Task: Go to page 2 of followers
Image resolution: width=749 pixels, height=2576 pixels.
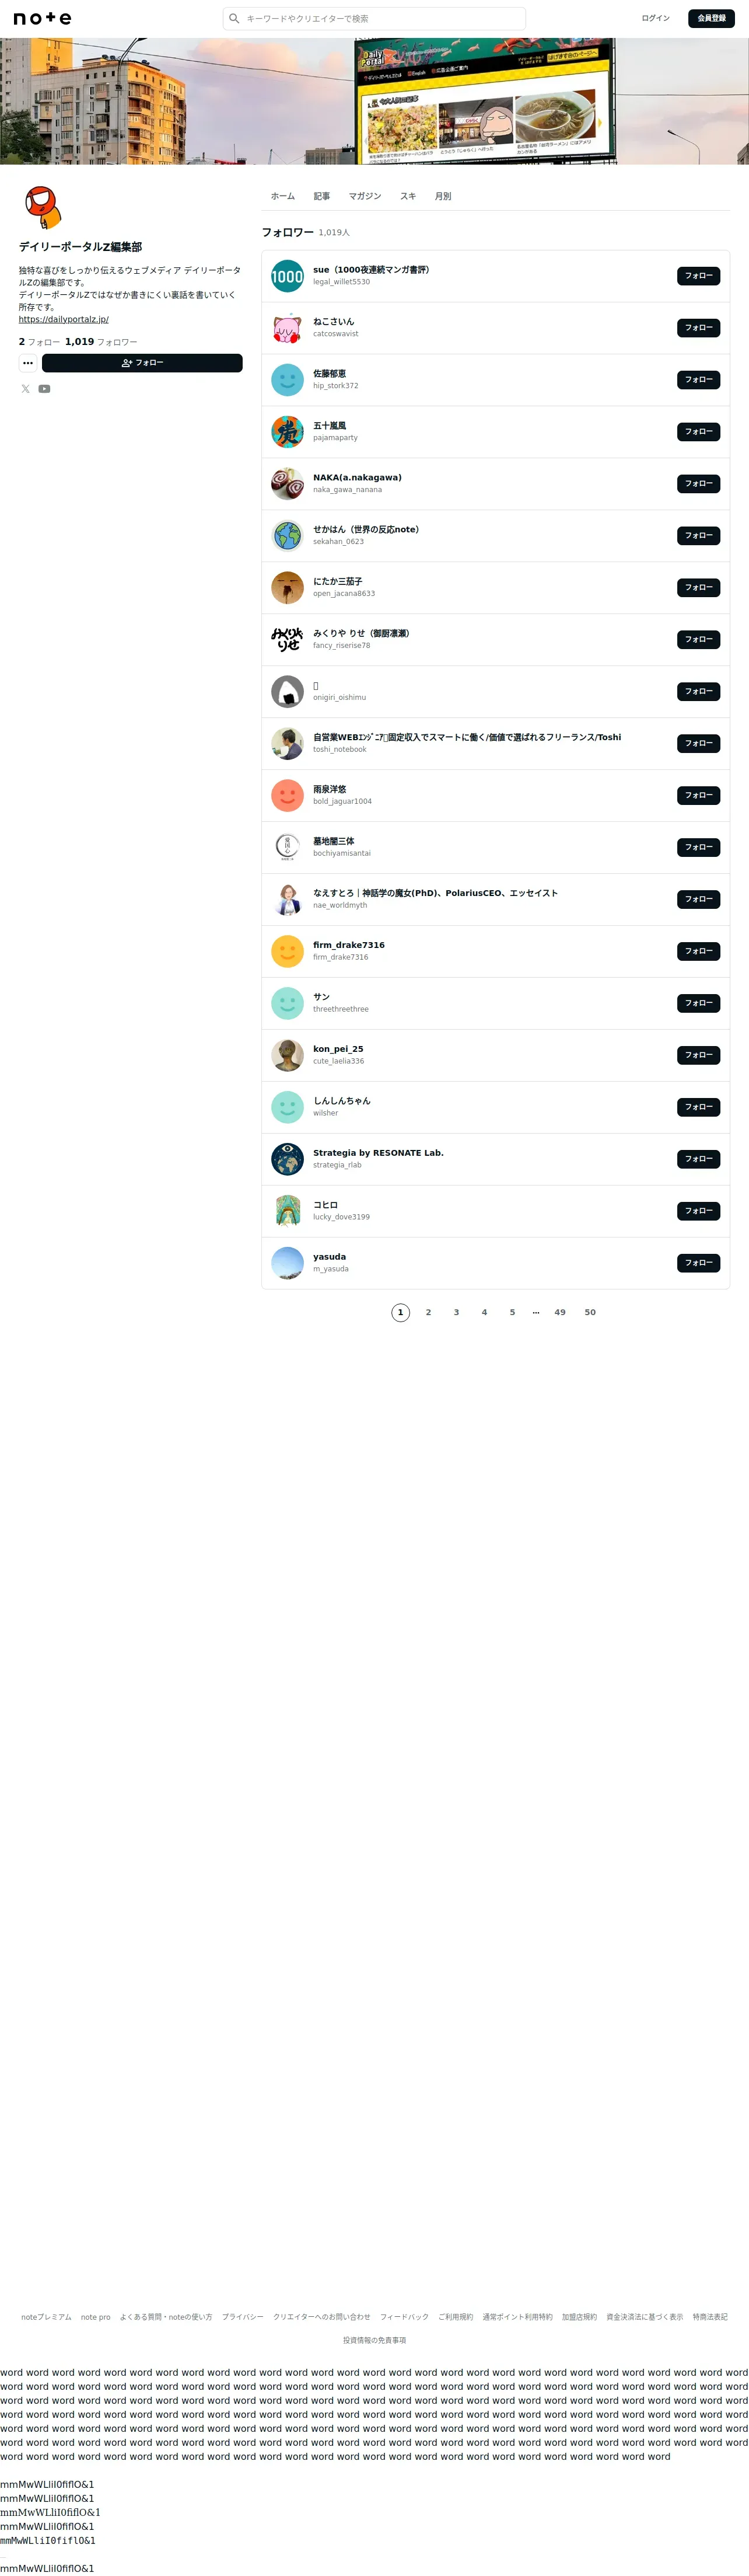Action: coord(428,1312)
